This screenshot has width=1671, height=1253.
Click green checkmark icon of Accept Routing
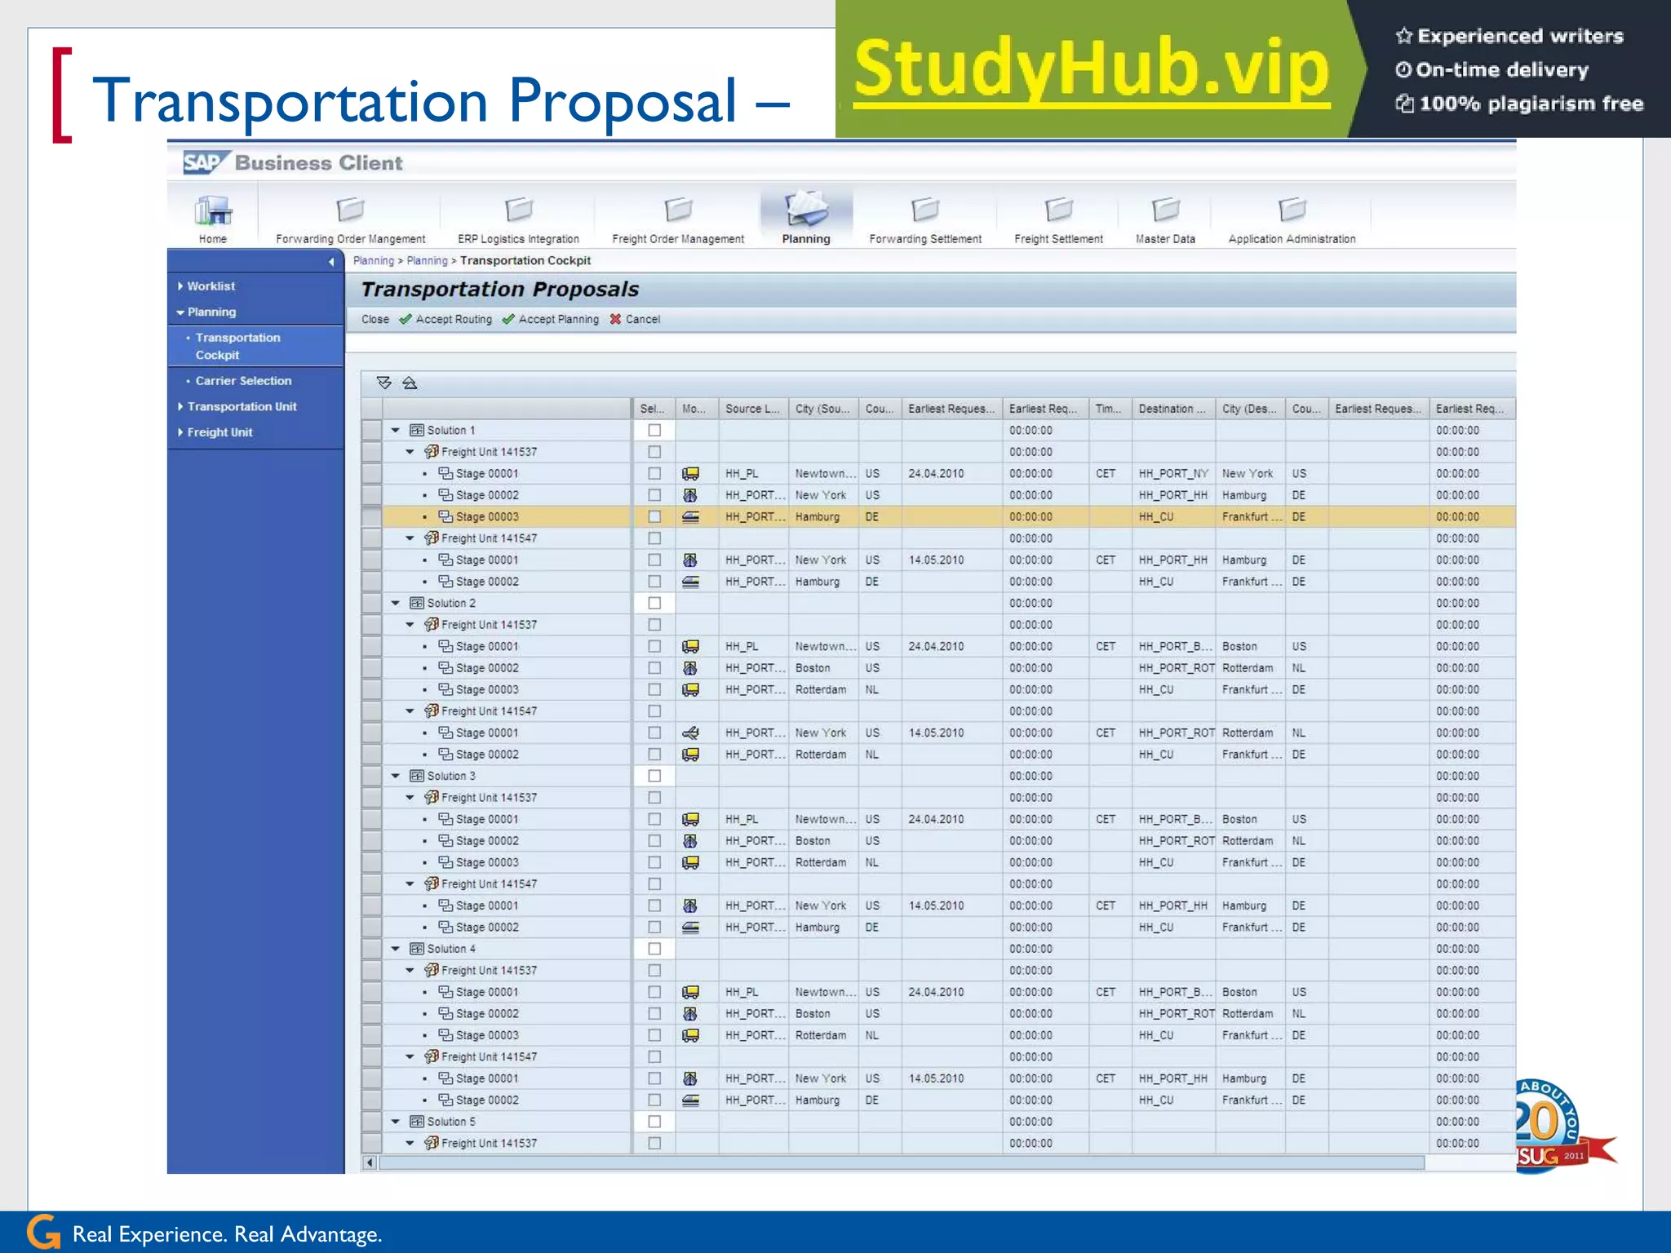click(406, 319)
